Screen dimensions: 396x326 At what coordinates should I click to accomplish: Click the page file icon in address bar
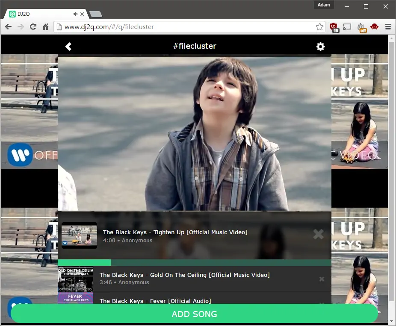coord(59,27)
